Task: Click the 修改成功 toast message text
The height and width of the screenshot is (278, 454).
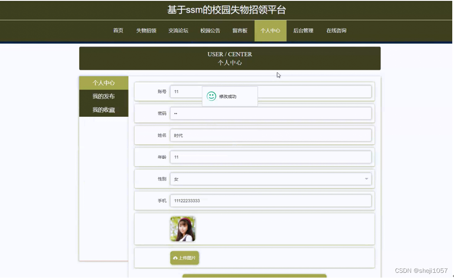Action: pyautogui.click(x=227, y=96)
